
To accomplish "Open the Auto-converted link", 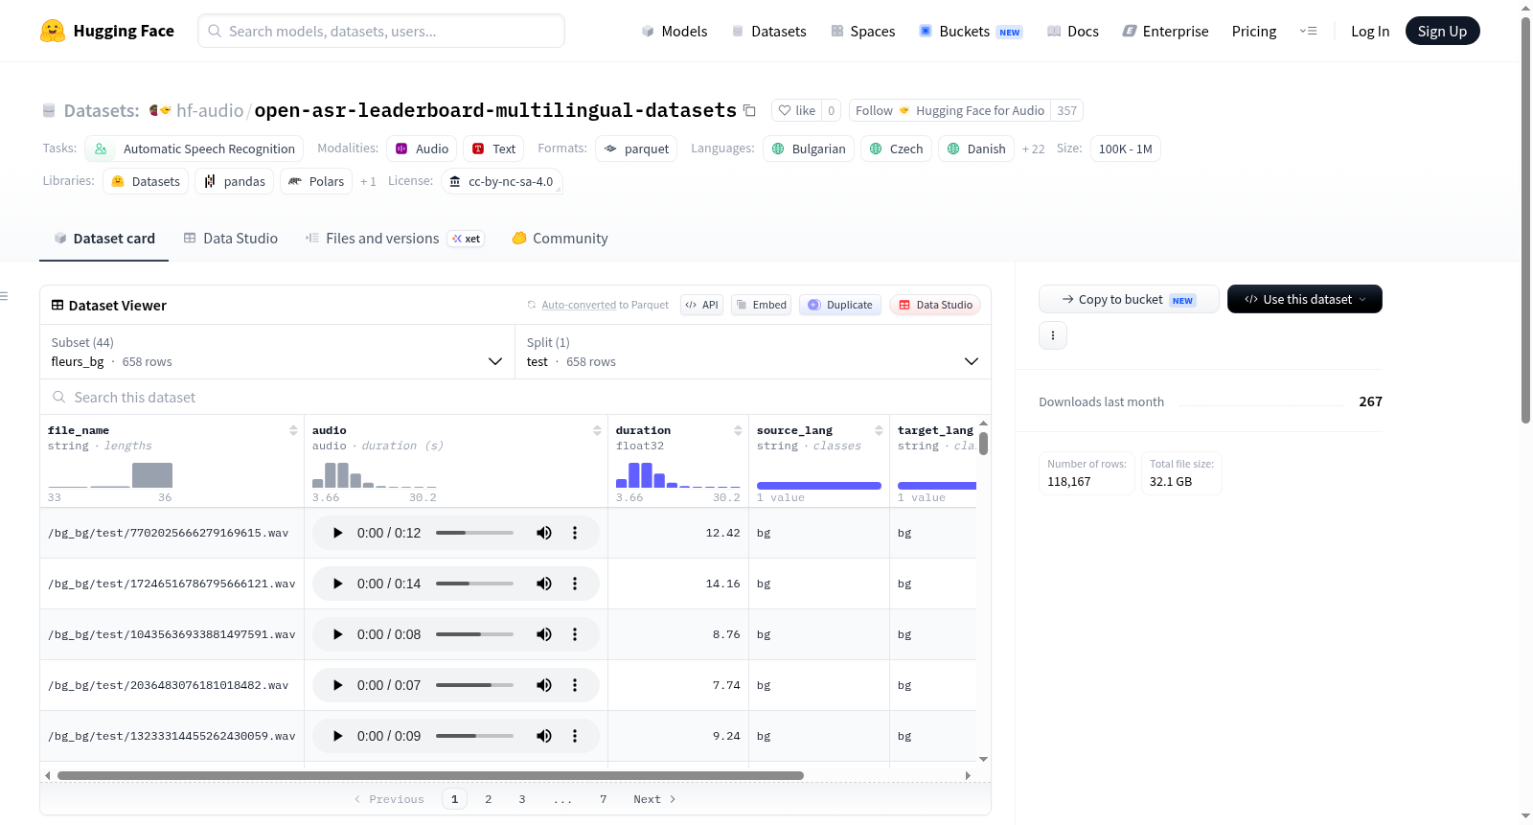I will click(579, 305).
